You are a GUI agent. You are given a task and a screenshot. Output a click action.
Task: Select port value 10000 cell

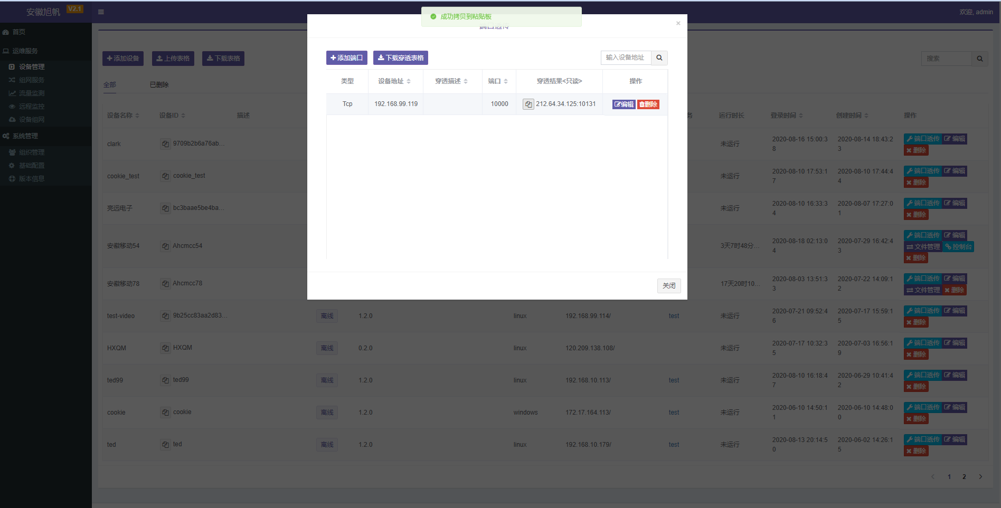pyautogui.click(x=499, y=104)
